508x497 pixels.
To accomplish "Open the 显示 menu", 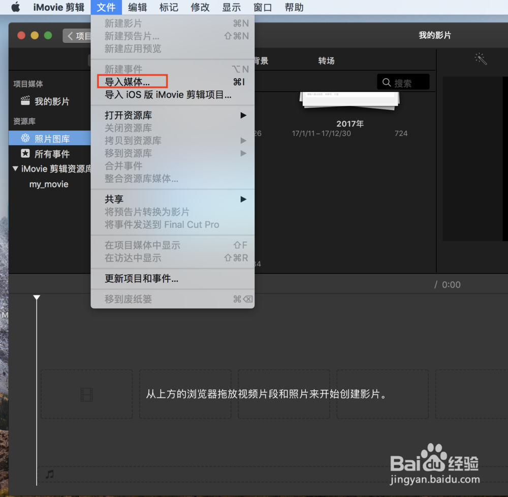I will (231, 7).
